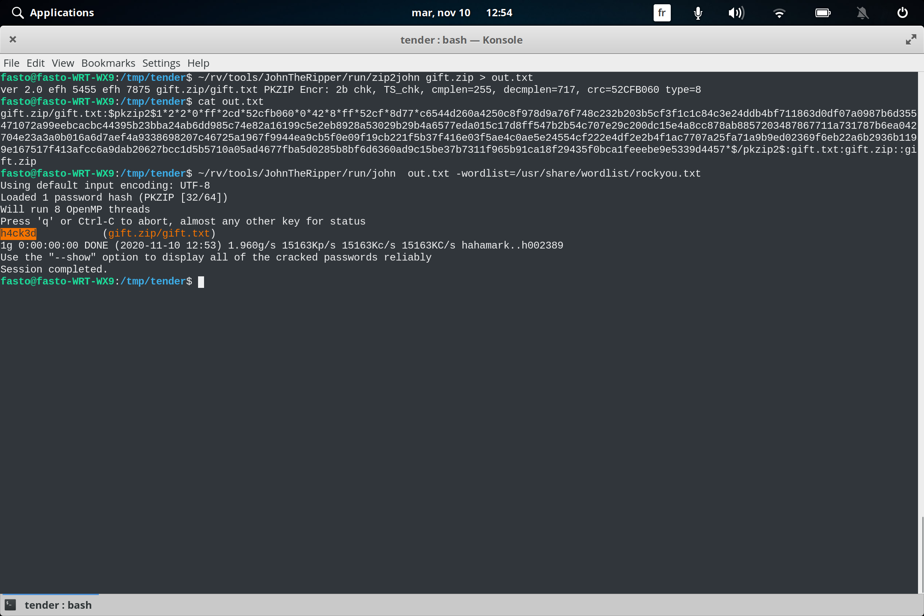The image size is (924, 616).
Task: Click the terminal prompt cursor area
Action: tap(201, 281)
